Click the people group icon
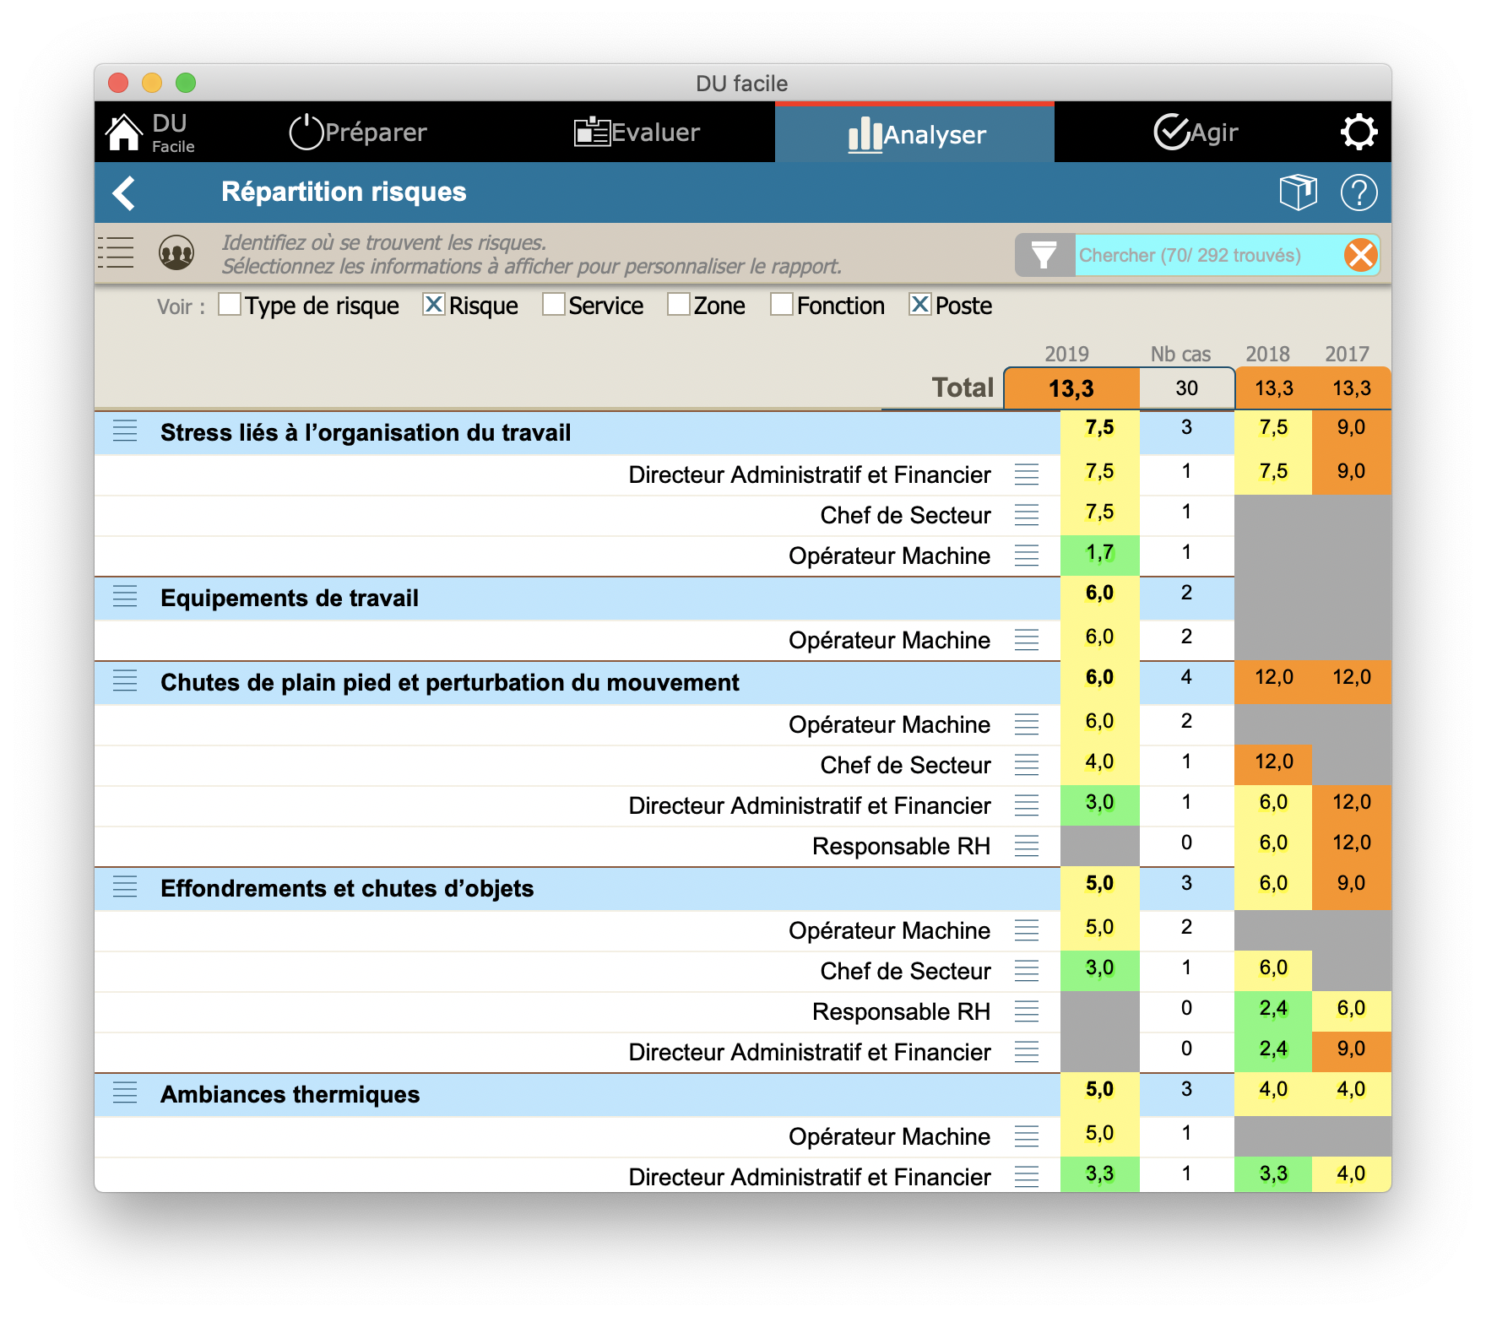The height and width of the screenshot is (1317, 1486). (176, 252)
